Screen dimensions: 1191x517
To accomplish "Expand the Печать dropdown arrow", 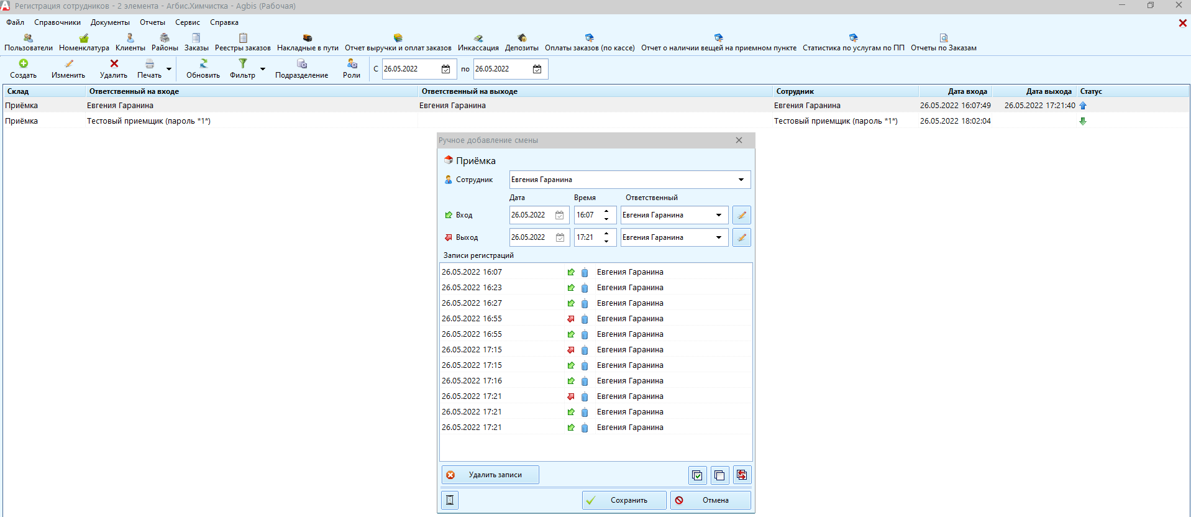I will (169, 69).
